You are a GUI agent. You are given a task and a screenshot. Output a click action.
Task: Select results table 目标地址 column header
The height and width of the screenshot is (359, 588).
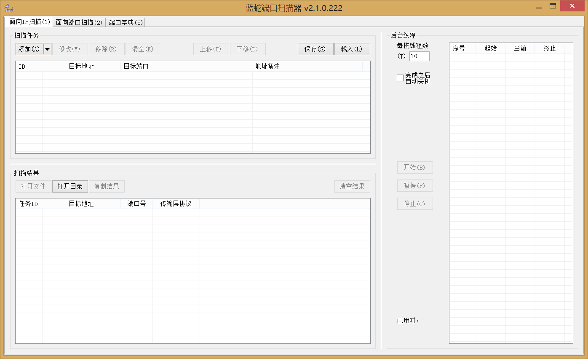81,204
